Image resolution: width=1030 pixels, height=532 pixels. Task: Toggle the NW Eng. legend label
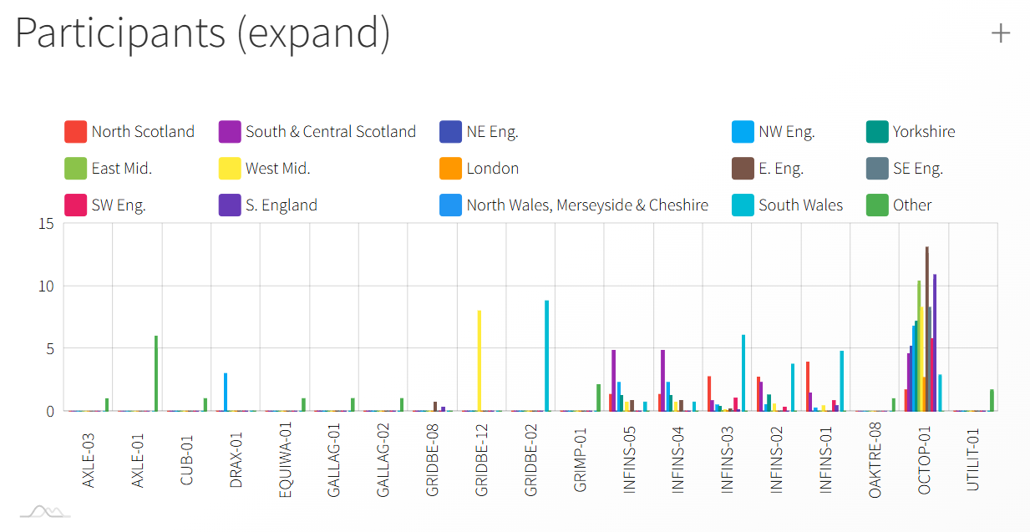point(787,132)
